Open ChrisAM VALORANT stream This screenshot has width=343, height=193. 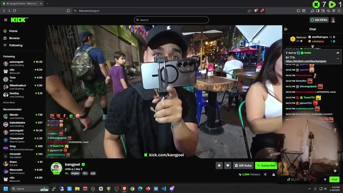tap(23, 155)
